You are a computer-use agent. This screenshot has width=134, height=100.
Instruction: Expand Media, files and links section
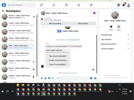115,44
